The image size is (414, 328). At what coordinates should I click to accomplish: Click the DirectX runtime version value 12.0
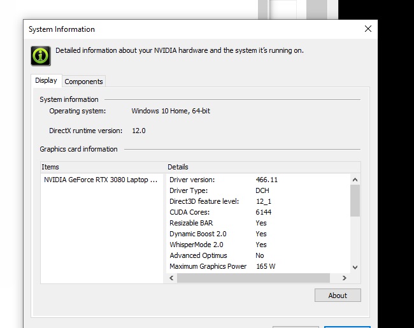(x=139, y=131)
